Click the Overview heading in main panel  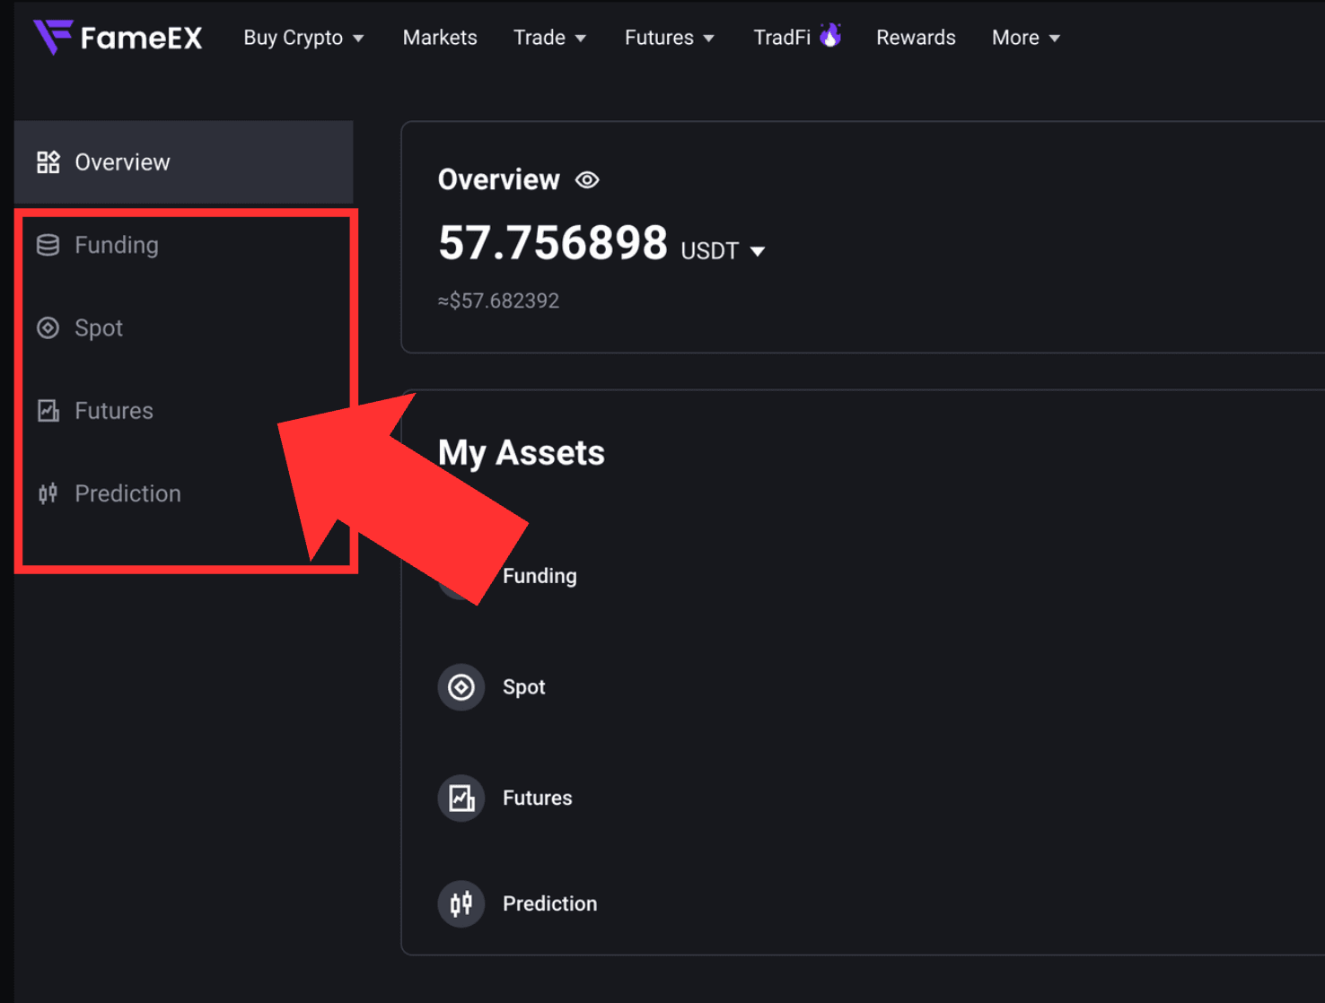coord(499,179)
